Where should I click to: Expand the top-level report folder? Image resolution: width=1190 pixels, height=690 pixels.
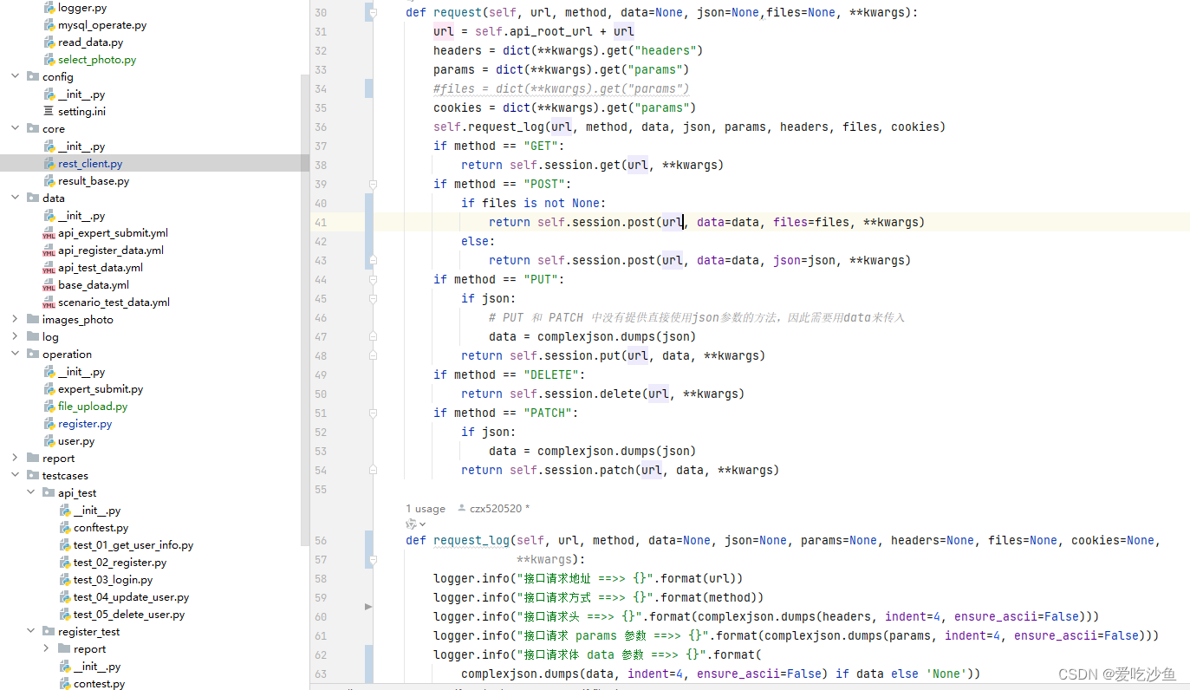coord(16,459)
